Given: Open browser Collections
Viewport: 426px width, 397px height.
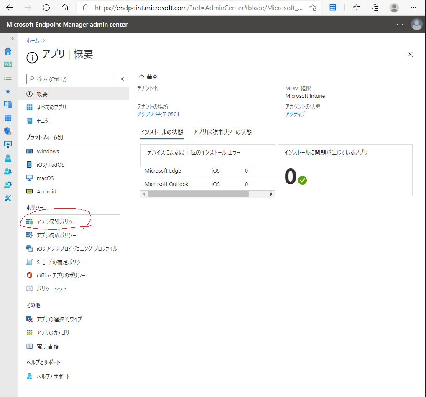Looking at the screenshot, I should point(375,8).
